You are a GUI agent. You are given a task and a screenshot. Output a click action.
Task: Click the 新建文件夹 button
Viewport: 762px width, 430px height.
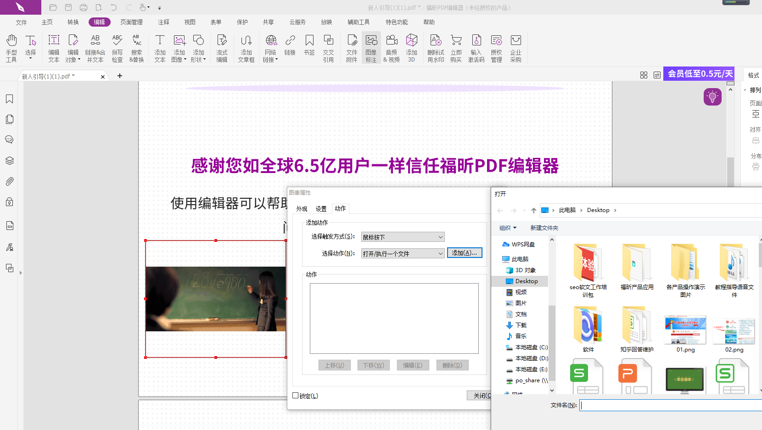click(543, 228)
